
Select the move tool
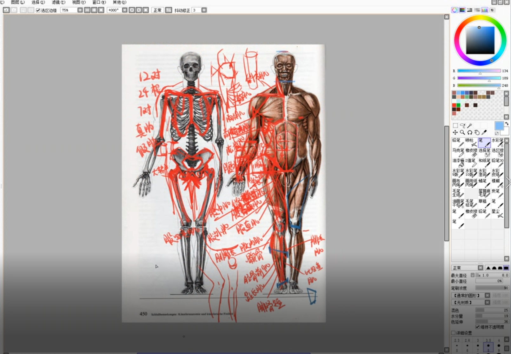coord(455,132)
